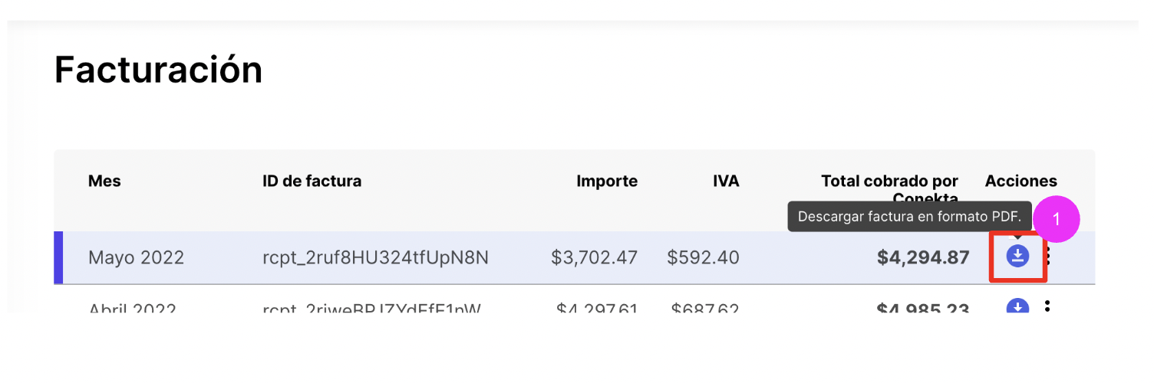
Task: Click the Facturación page heading
Action: [158, 70]
